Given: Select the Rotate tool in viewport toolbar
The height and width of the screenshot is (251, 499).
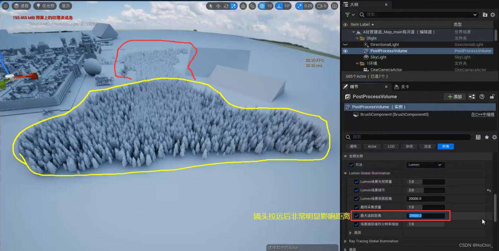Looking at the screenshot, I should tap(226, 6).
